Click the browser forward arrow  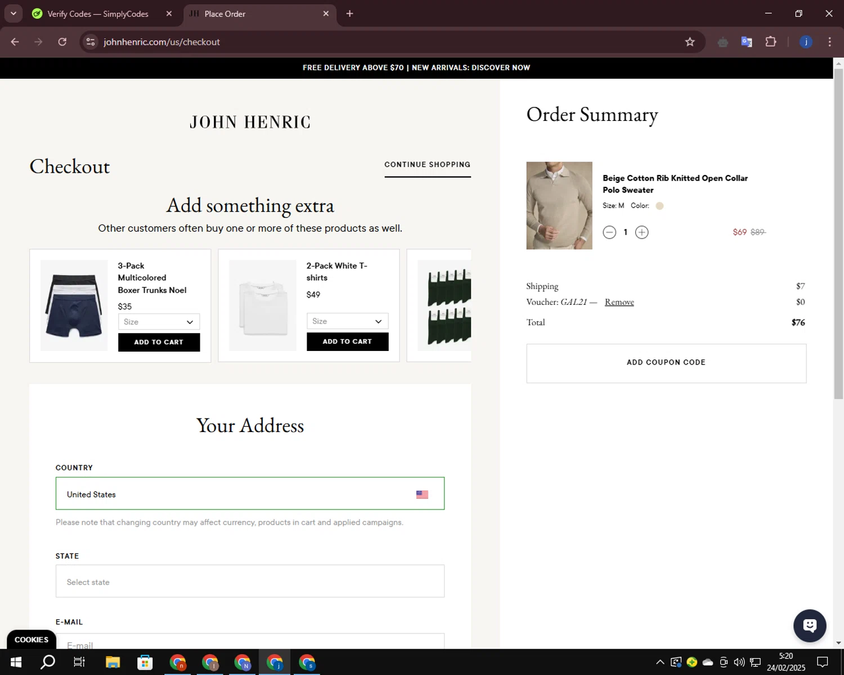point(38,42)
